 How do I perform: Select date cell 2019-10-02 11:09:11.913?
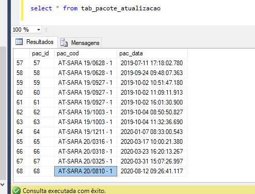tap(152, 93)
